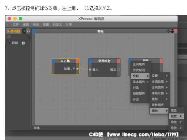Expand the 旋转 submenu

160,99
